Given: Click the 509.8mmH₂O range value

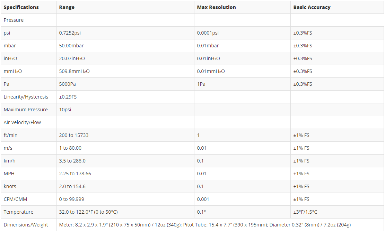Looking at the screenshot, I should (75, 71).
